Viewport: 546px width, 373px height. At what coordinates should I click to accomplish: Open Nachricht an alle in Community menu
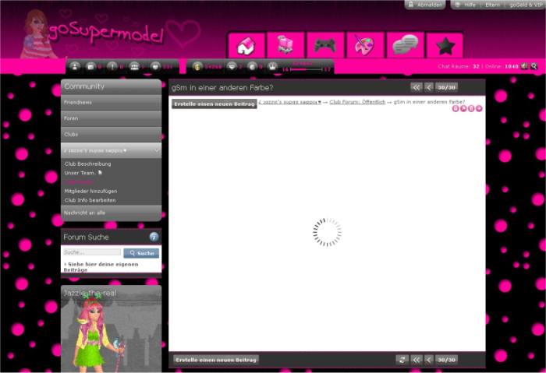[111, 213]
